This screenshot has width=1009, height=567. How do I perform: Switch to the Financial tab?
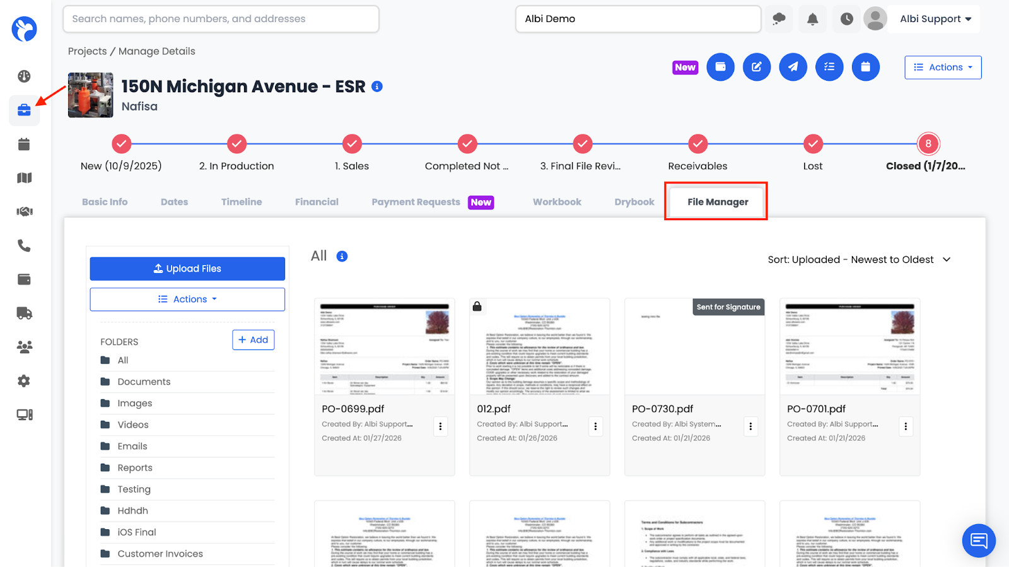click(317, 202)
